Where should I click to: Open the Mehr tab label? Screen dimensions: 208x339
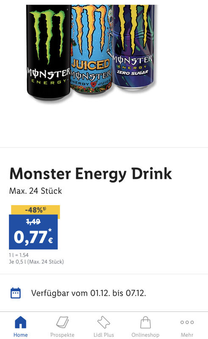(x=187, y=335)
